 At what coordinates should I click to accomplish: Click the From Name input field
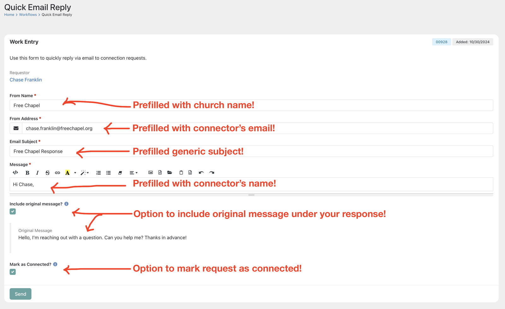coord(251,105)
